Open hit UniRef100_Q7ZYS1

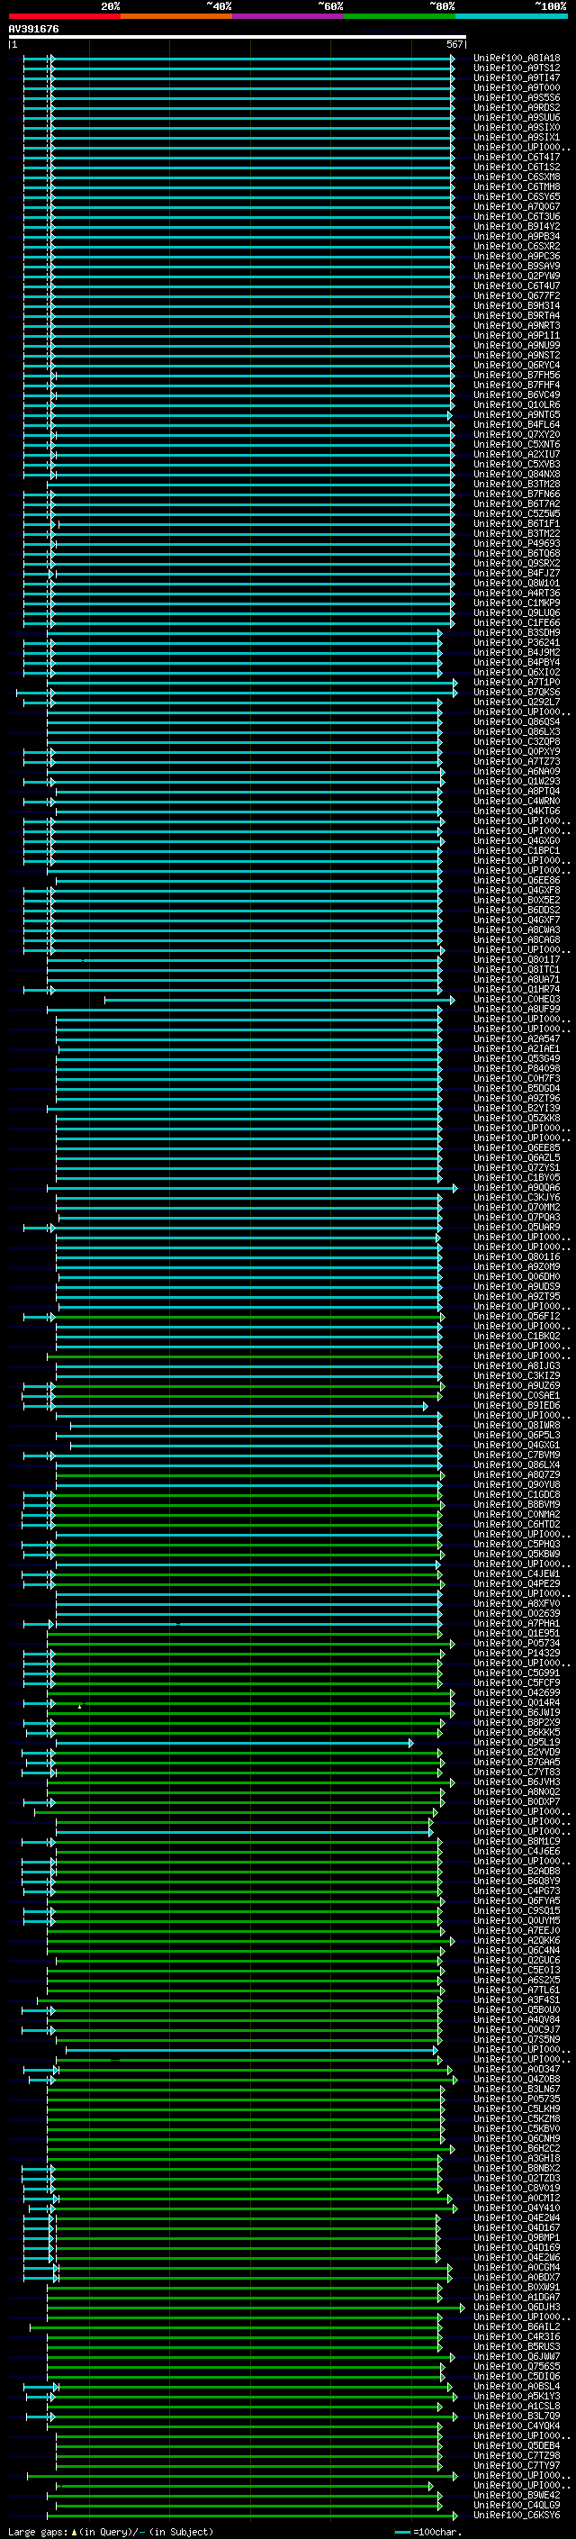[x=517, y=1167]
